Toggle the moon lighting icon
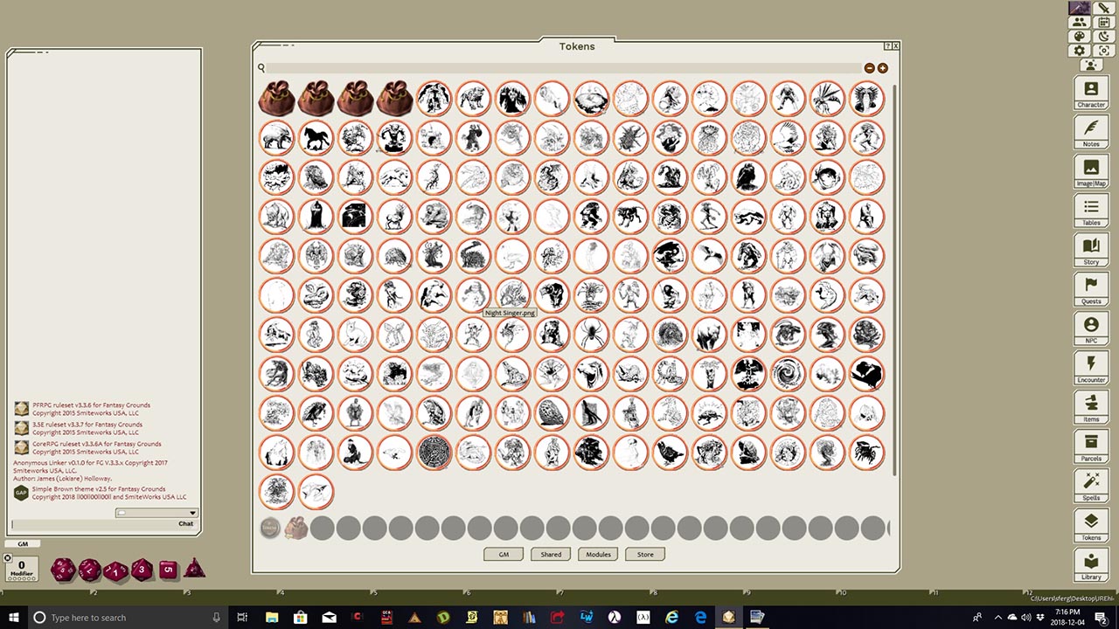This screenshot has height=629, width=1119. pyautogui.click(x=1103, y=36)
